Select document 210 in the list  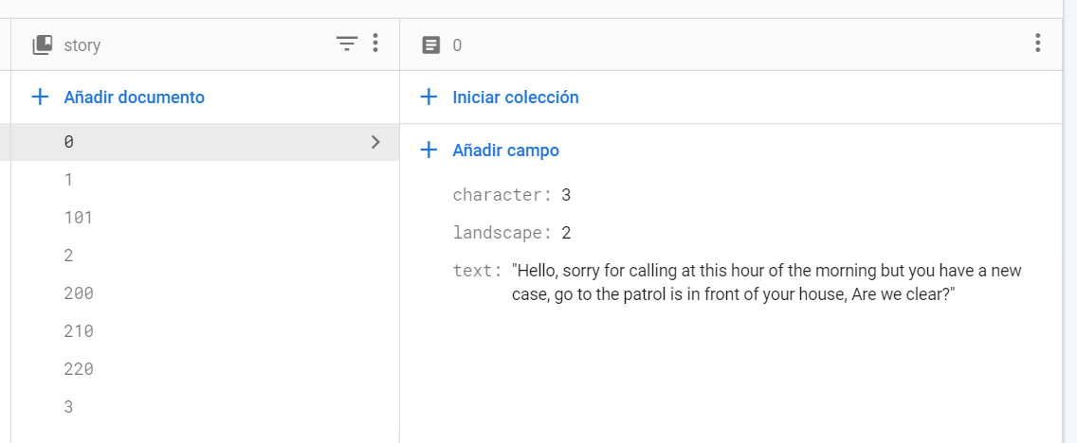click(x=78, y=331)
